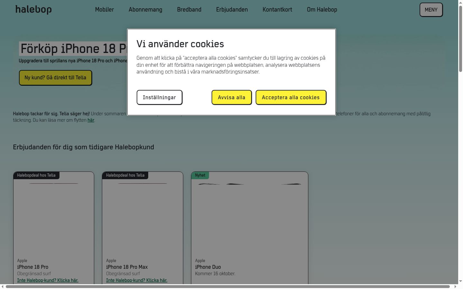
Task: Click the scroll left arrow
Action: [3, 286]
